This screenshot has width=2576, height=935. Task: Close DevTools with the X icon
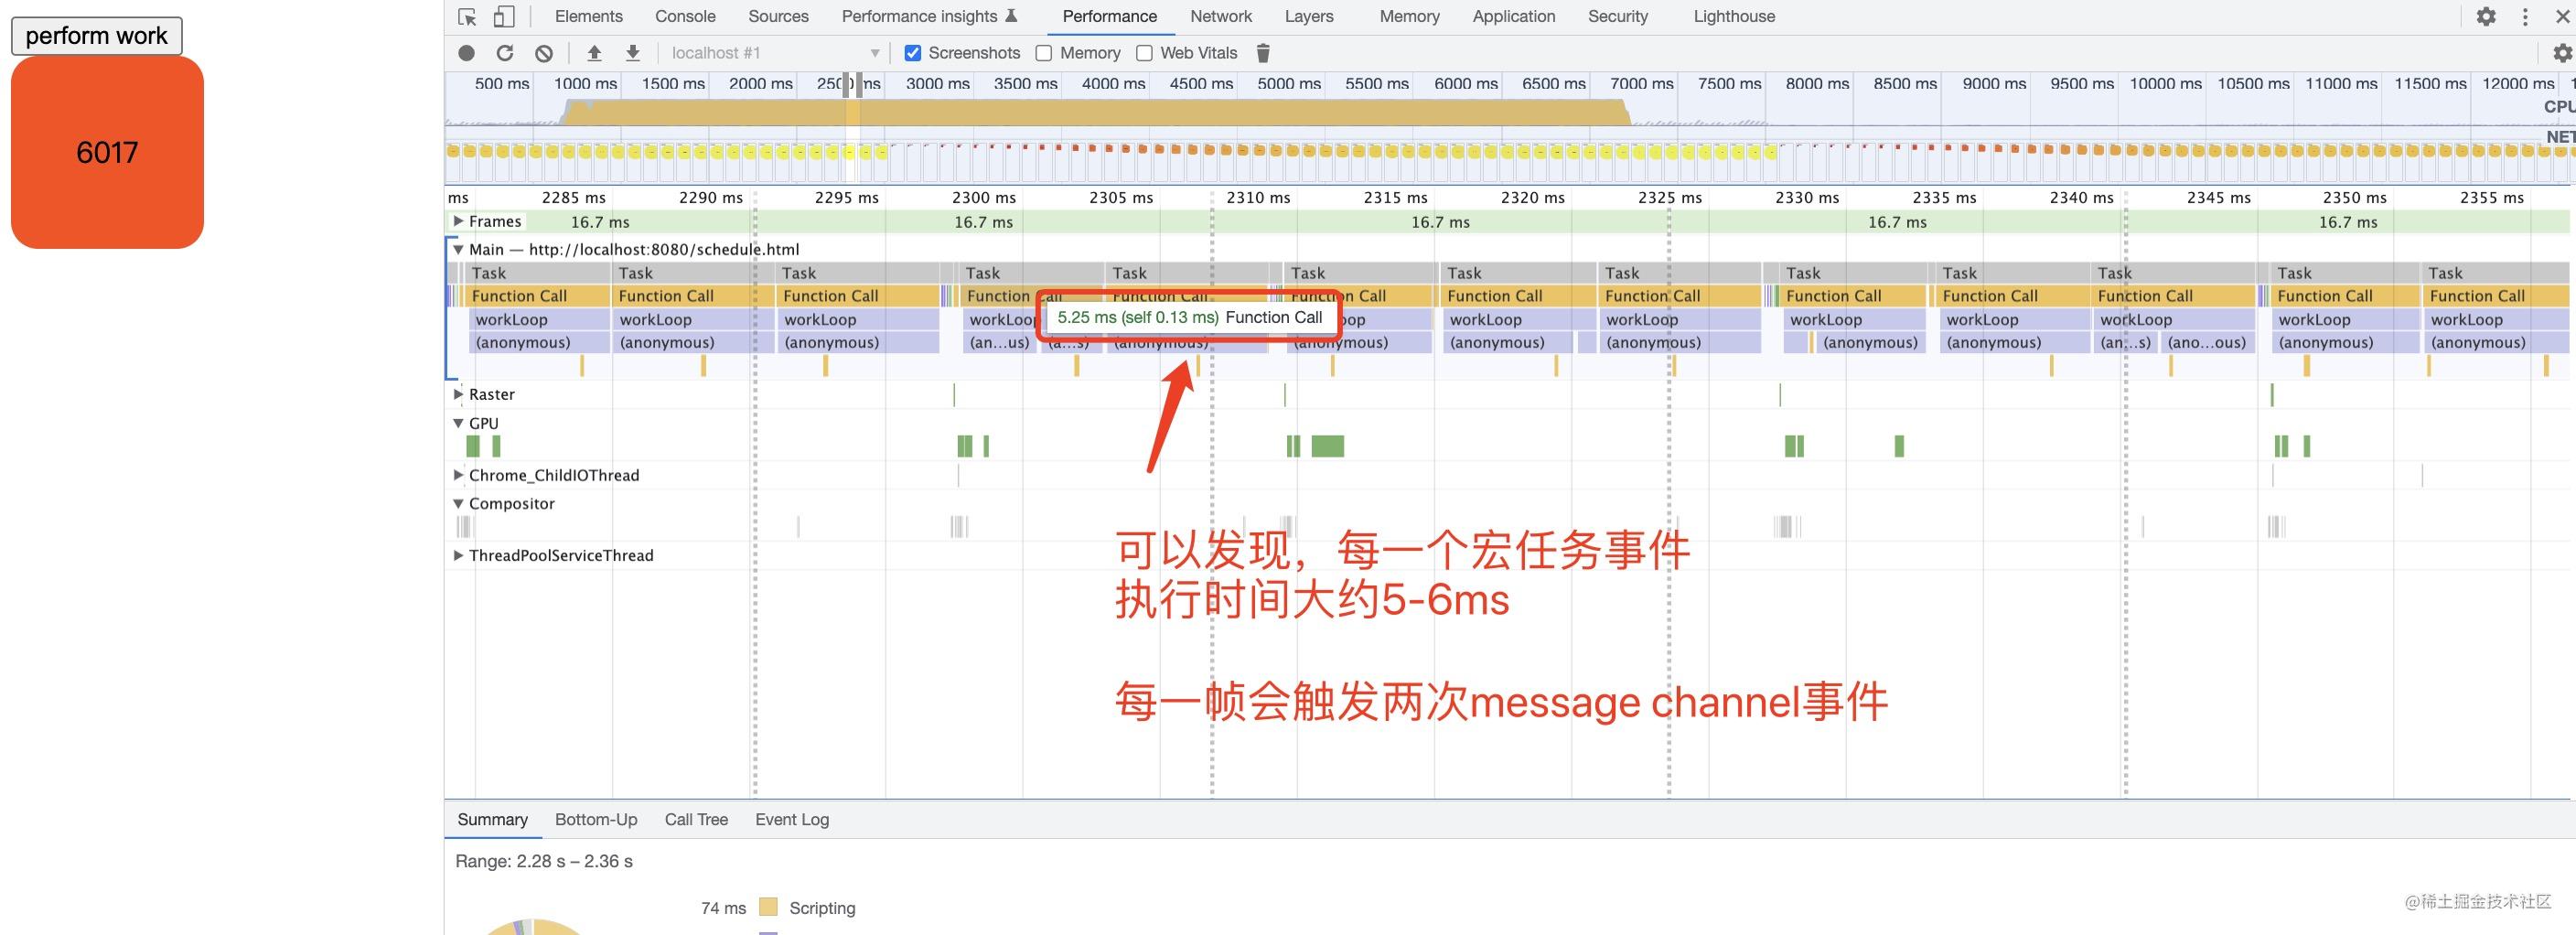[2563, 17]
